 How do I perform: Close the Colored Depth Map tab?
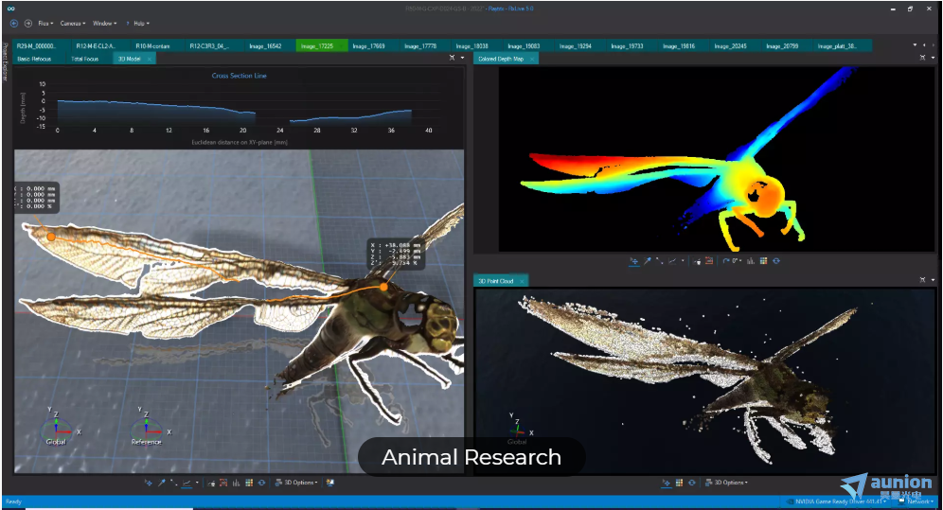[532, 59]
